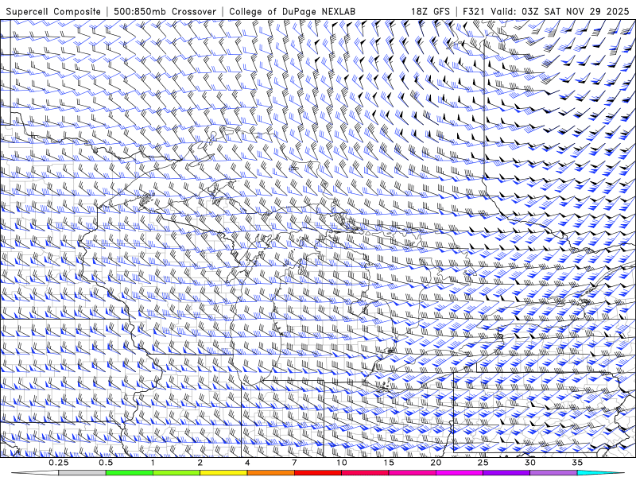Click the 10–15 crimson legend color segment

(365, 473)
